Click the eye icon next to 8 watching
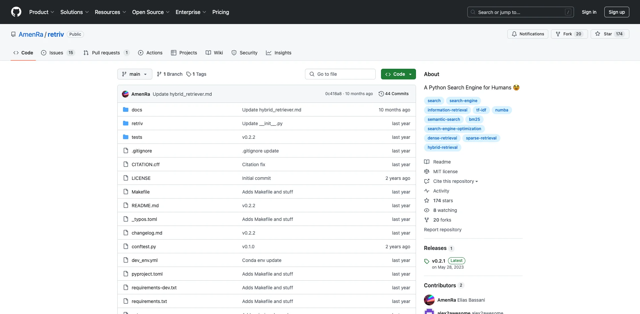Screen dimensions: 640x314 (x=427, y=210)
